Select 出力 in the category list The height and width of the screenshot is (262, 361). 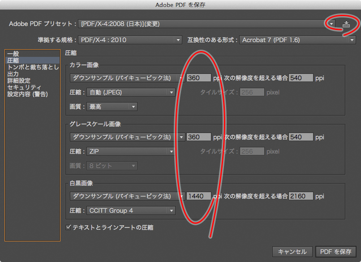[x=13, y=74]
